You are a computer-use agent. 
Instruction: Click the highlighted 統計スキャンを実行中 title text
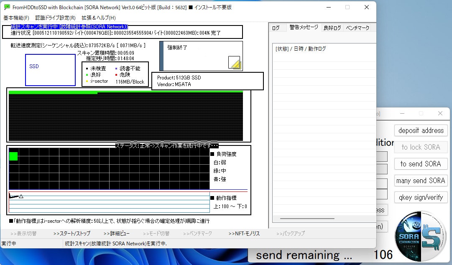click(69, 26)
